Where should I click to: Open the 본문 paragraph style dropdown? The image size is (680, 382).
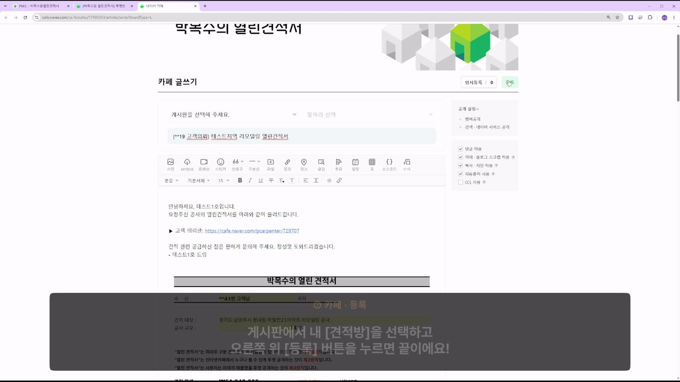click(x=172, y=180)
